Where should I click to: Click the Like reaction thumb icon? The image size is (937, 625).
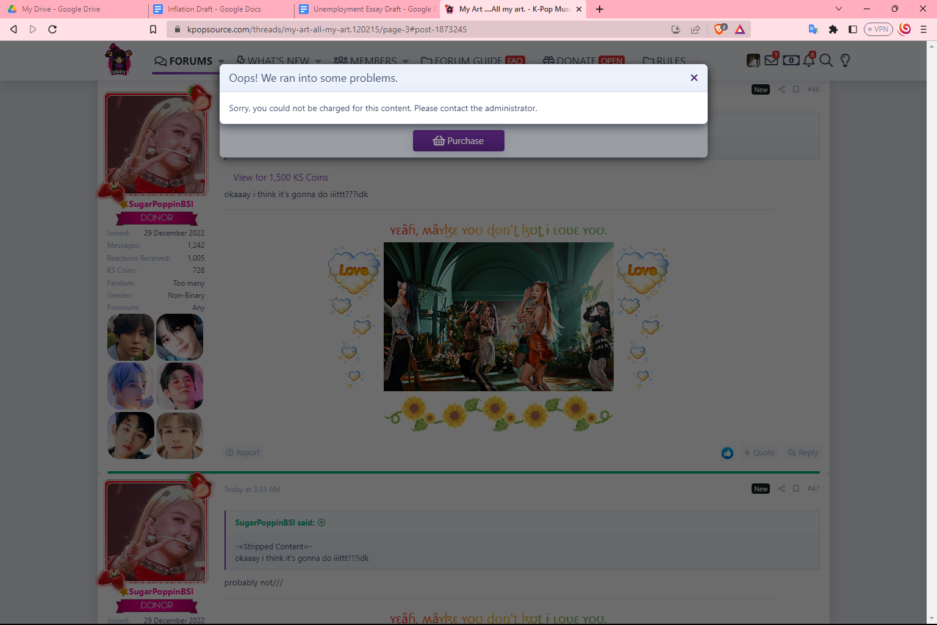pyautogui.click(x=727, y=453)
